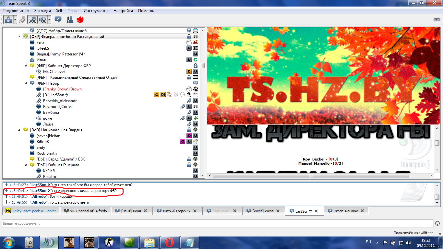Collapse the [DoD] Кабинет Генерала channel
The image size is (443, 249).
point(25,165)
